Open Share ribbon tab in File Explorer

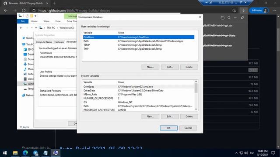[46, 21]
